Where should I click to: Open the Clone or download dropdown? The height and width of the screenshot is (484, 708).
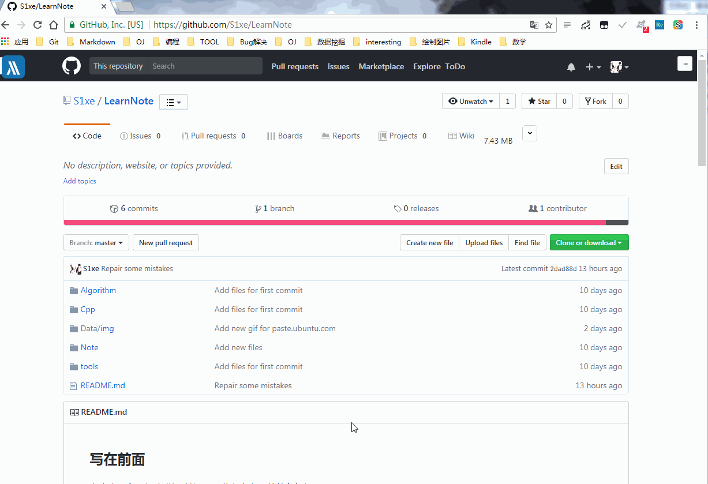pyautogui.click(x=589, y=243)
